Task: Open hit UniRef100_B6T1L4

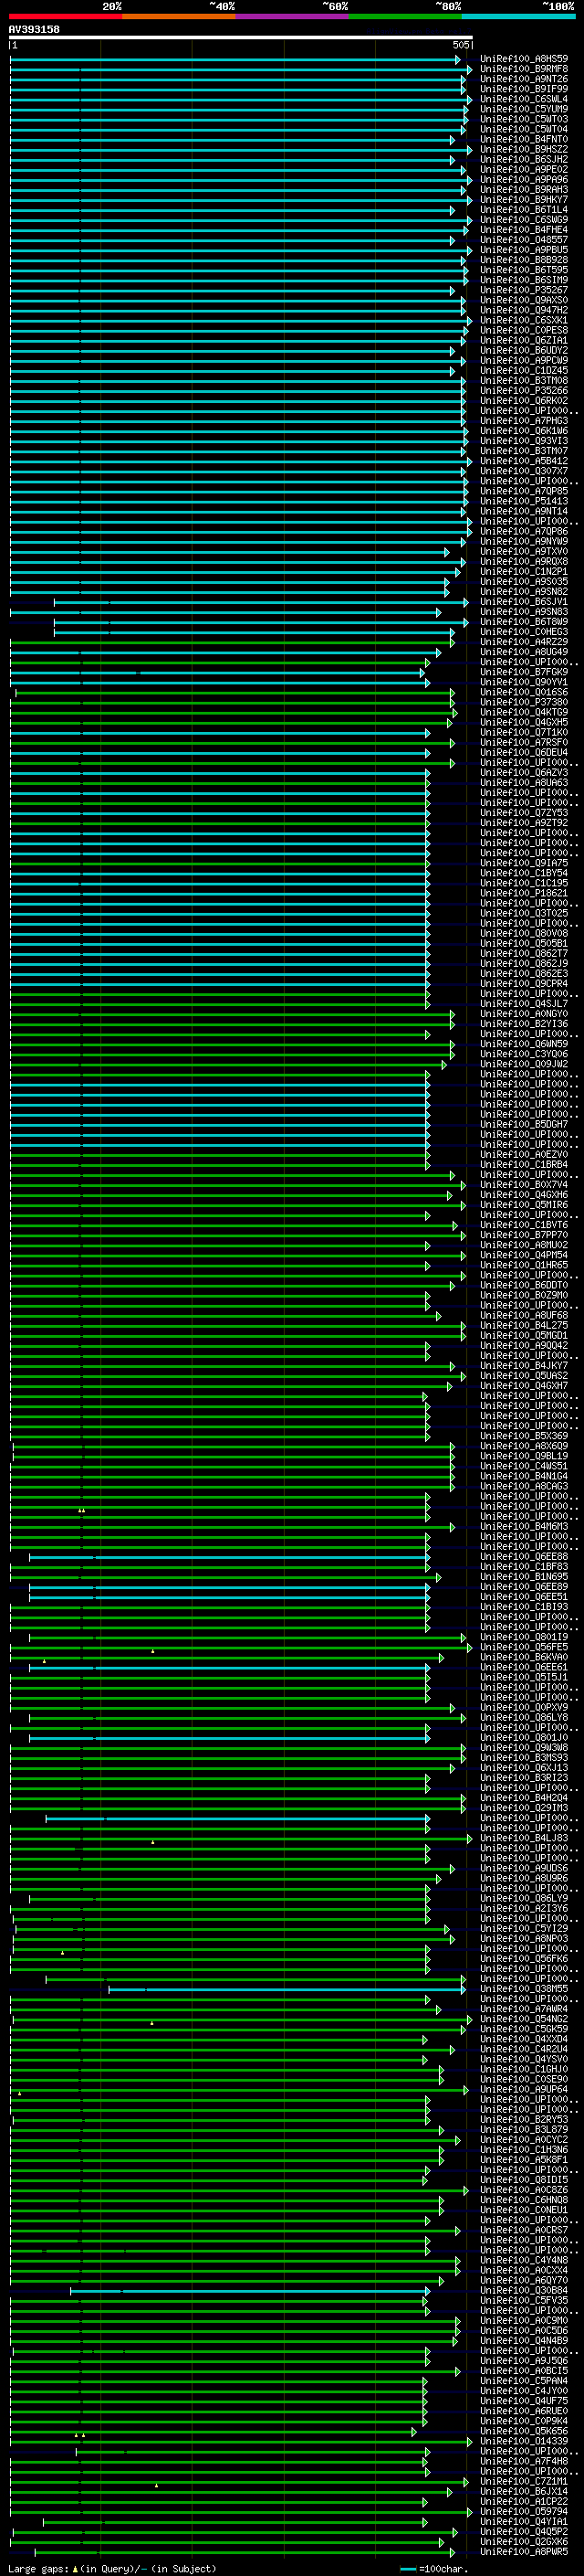Action: [x=524, y=210]
